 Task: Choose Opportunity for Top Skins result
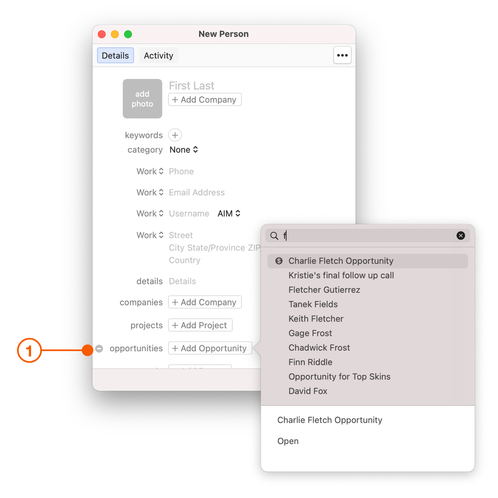click(x=339, y=377)
